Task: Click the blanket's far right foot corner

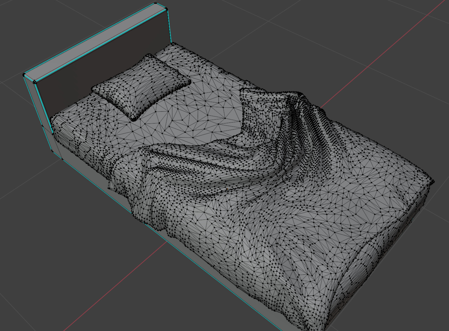Action: pos(432,182)
